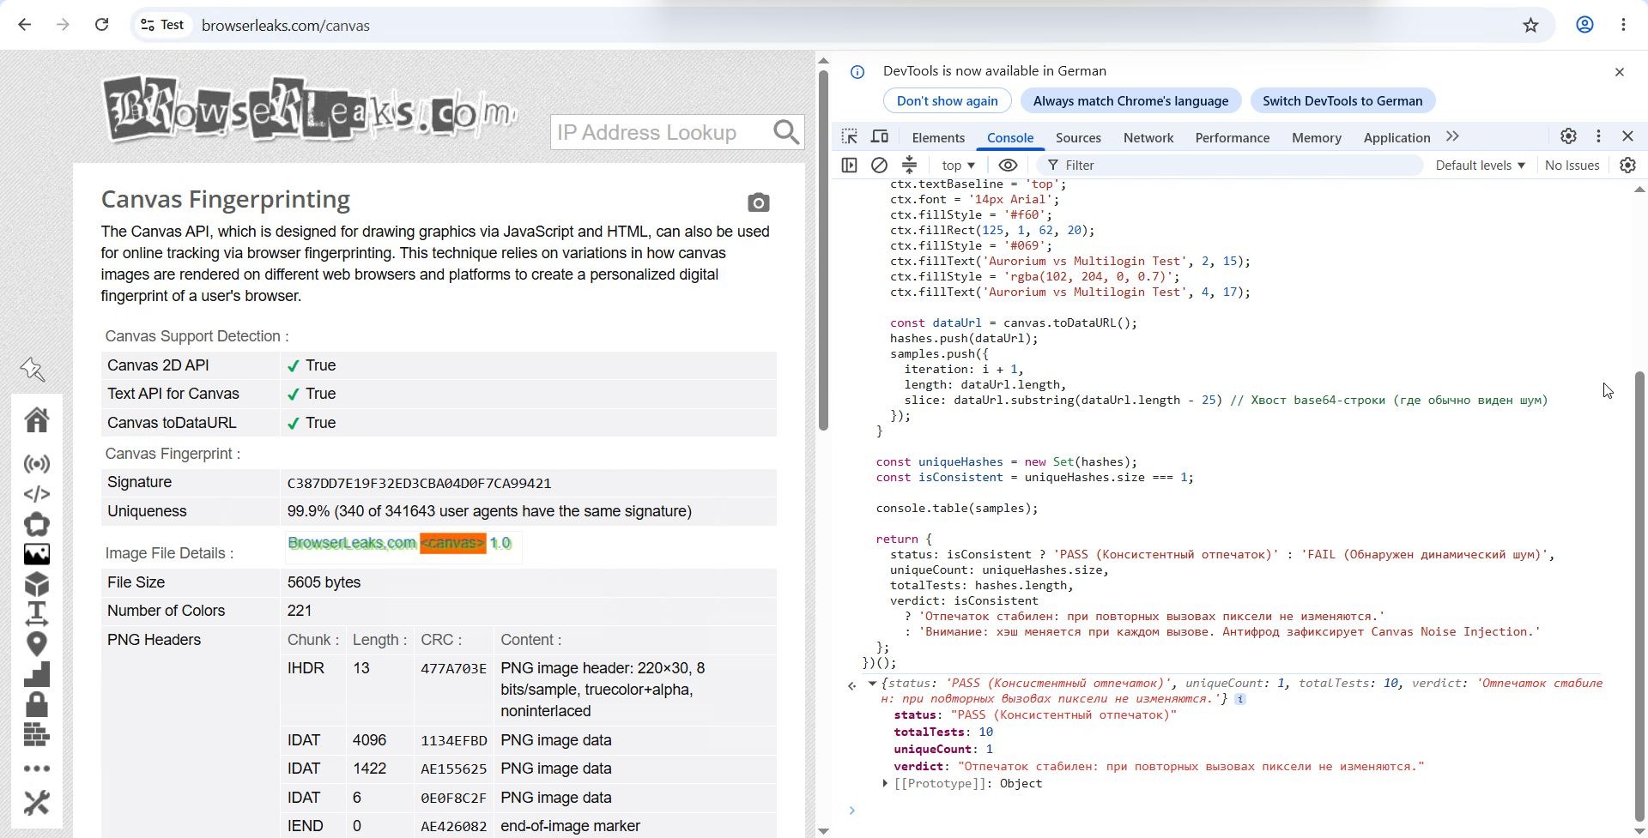Click the browser back arrow
Image resolution: width=1648 pixels, height=838 pixels.
(25, 25)
